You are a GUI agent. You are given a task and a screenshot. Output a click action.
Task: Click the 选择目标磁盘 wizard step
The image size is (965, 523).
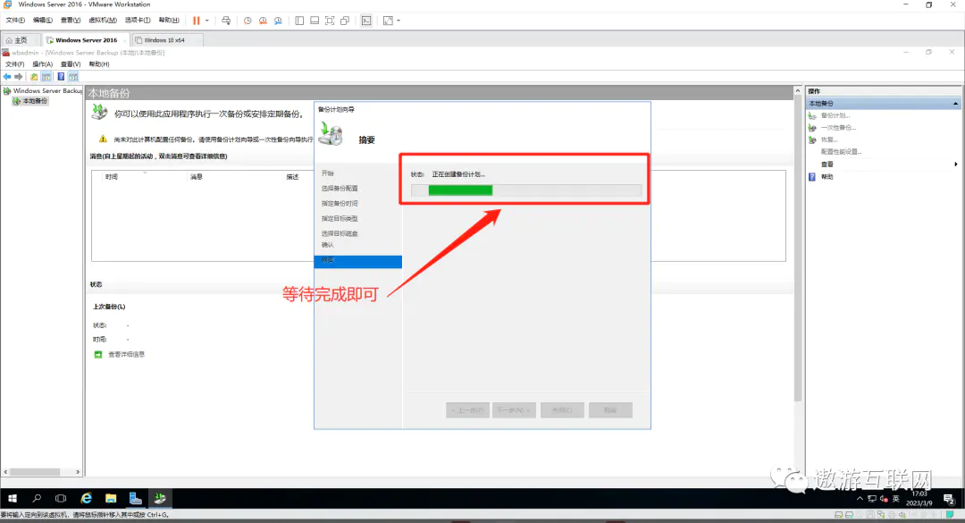tap(340, 233)
